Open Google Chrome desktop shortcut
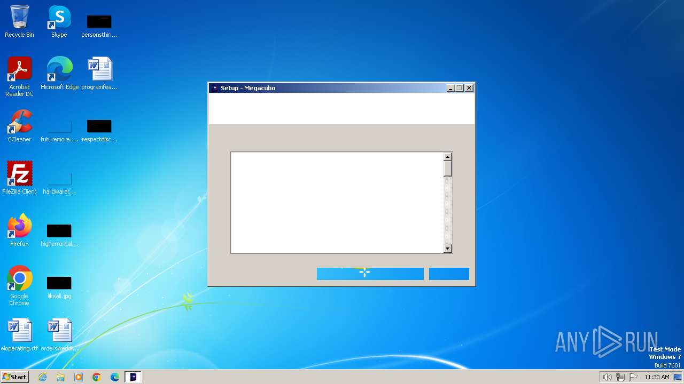This screenshot has height=384, width=684. (19, 285)
